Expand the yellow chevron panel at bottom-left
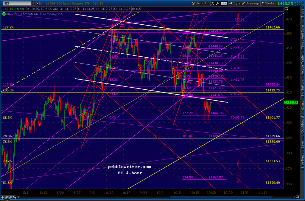The image size is (305, 201). coord(7,200)
